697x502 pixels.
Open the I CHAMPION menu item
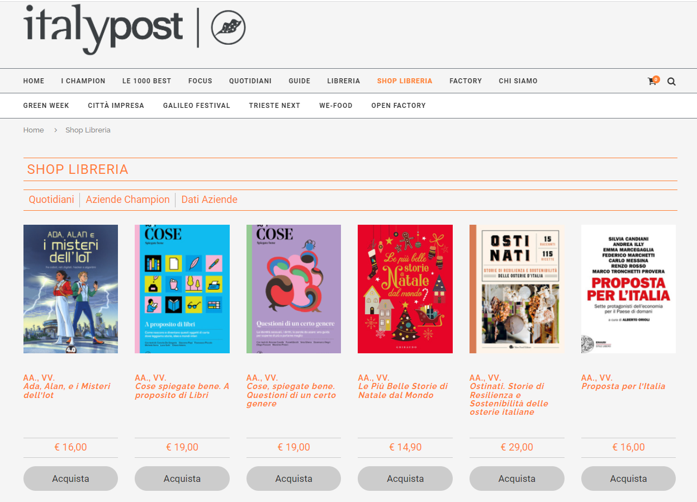(x=83, y=81)
